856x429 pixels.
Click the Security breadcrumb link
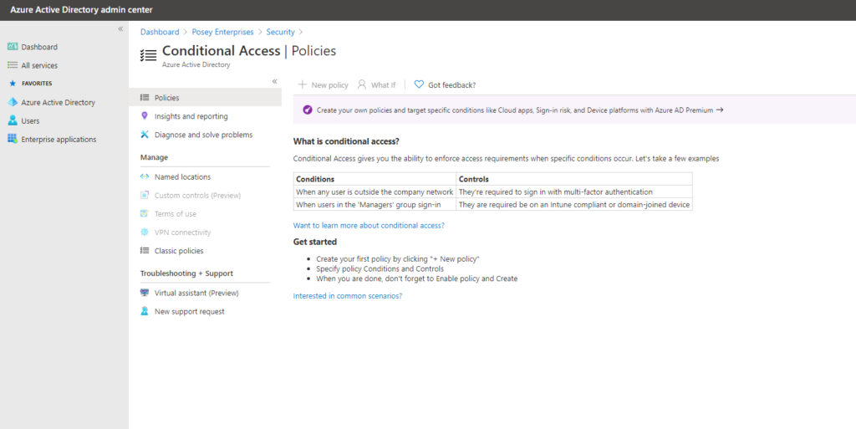[281, 32]
